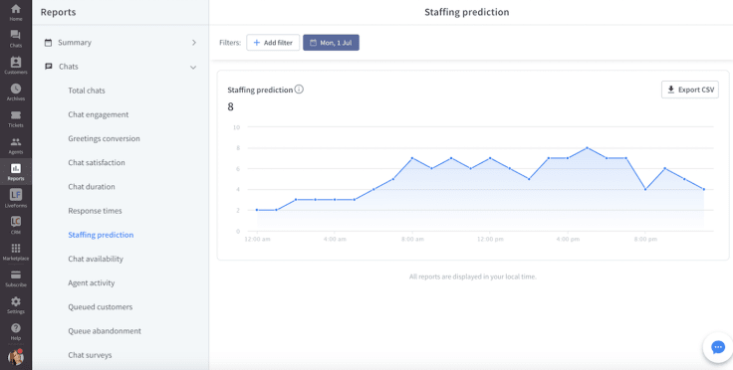Open the Mon, 1 Jul date filter
Screen dimensions: 733x370
coord(331,43)
